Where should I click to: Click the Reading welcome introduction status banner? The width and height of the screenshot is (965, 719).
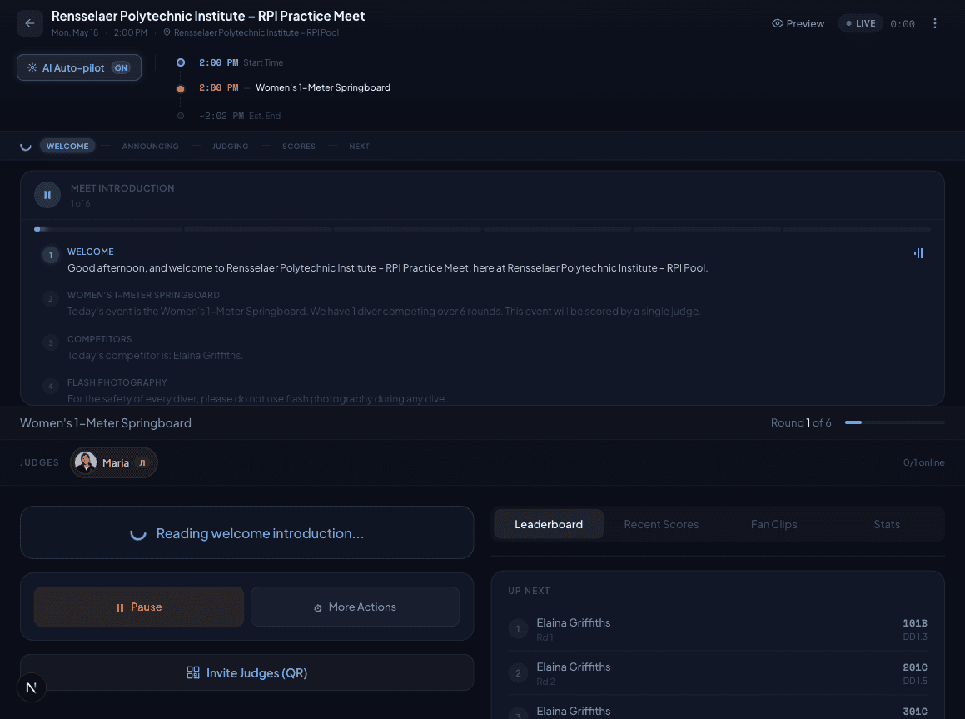[x=246, y=532]
